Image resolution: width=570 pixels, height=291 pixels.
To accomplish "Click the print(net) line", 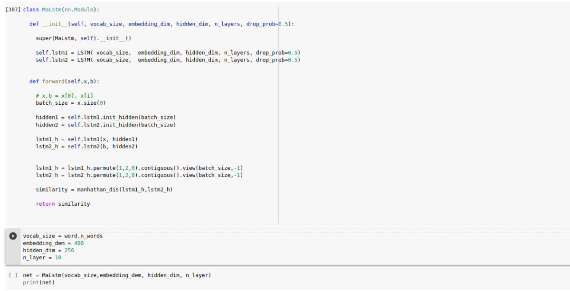I will [39, 282].
